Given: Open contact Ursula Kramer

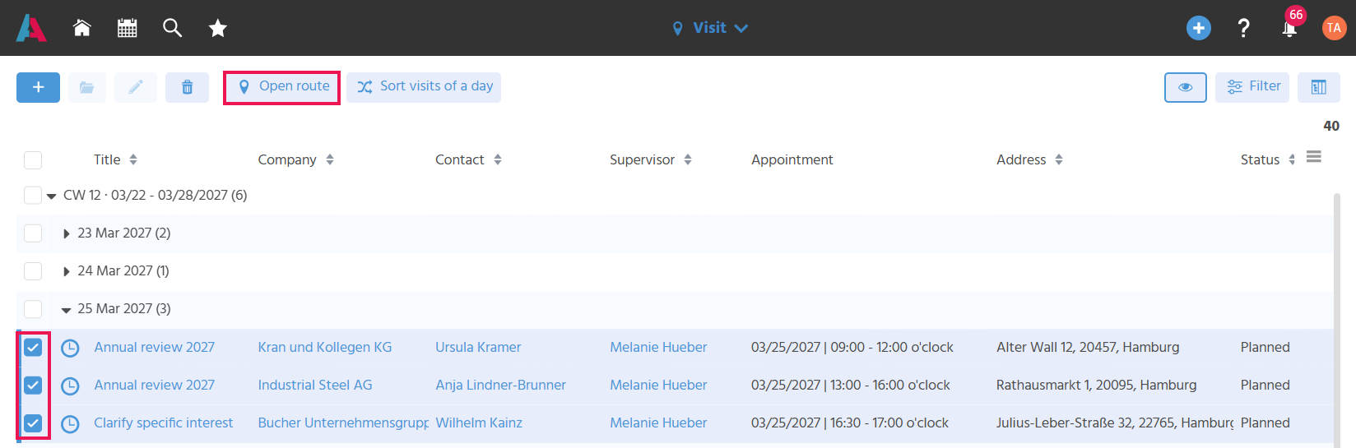Looking at the screenshot, I should pyautogui.click(x=478, y=347).
